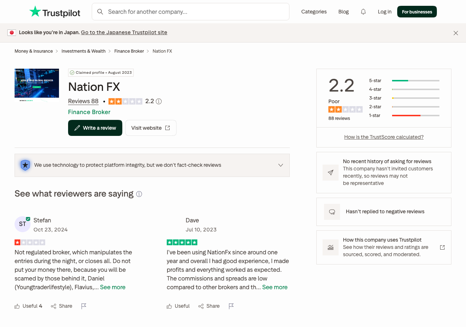
Task: Click Dave's five-star rating
Action: click(x=182, y=242)
